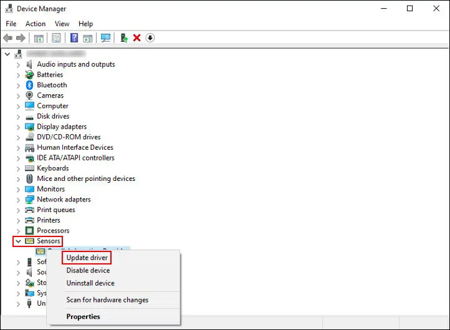
Task: Select the Bluetooth device category icon
Action: click(x=29, y=85)
